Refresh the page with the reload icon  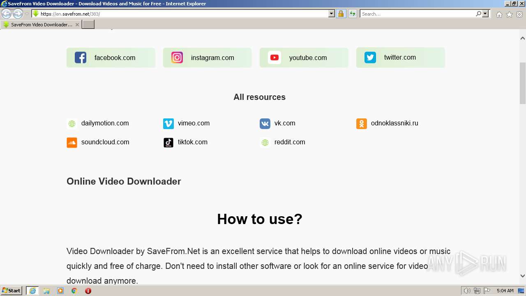pos(353,14)
